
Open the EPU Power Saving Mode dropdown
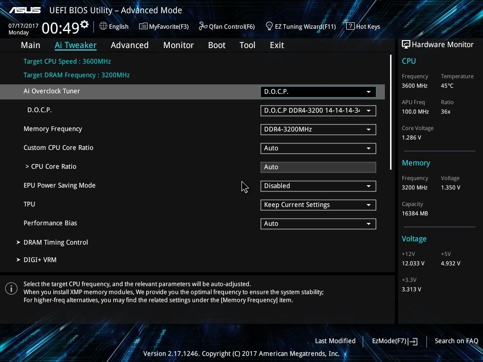point(318,186)
